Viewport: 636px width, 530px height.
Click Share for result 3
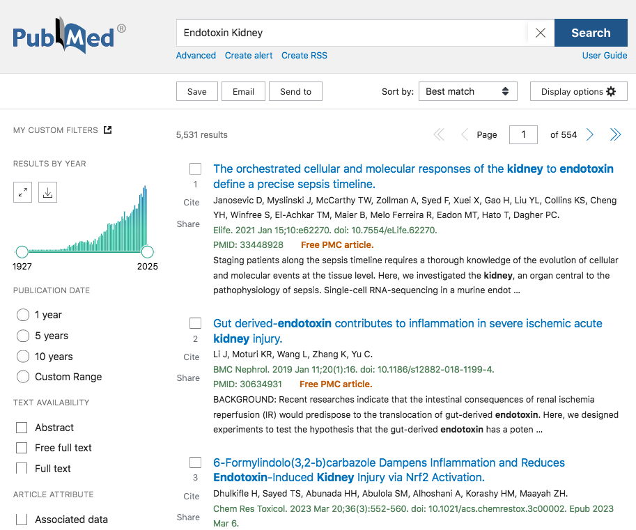tap(188, 517)
